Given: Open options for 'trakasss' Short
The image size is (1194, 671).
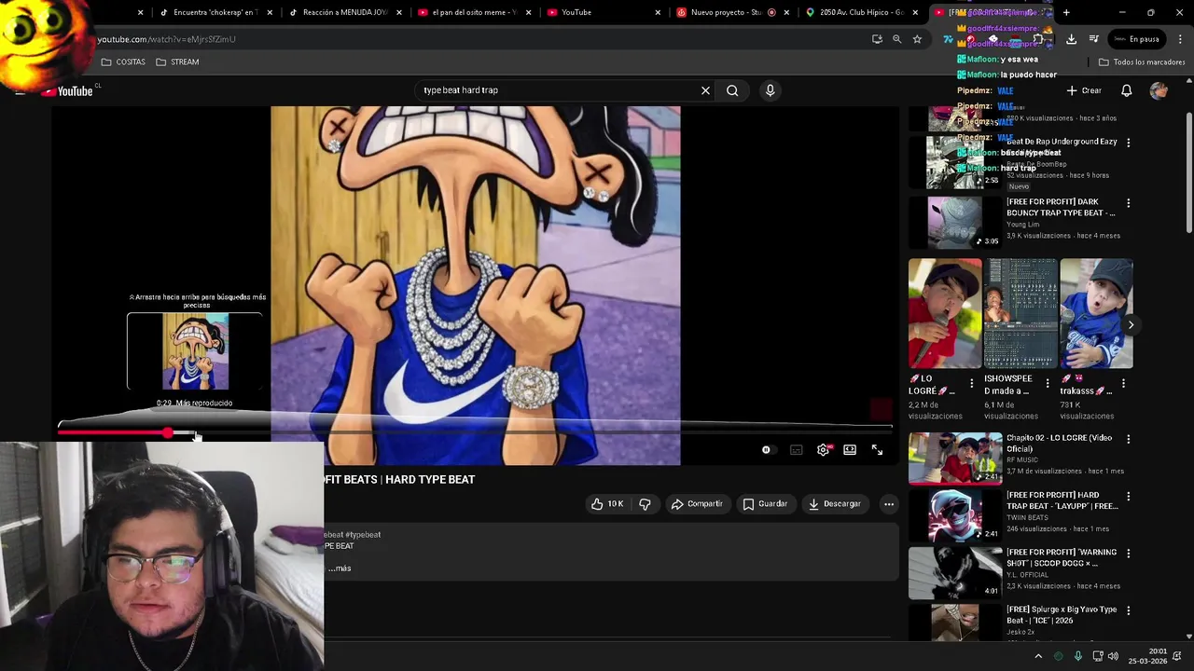Looking at the screenshot, I should coord(1122,383).
